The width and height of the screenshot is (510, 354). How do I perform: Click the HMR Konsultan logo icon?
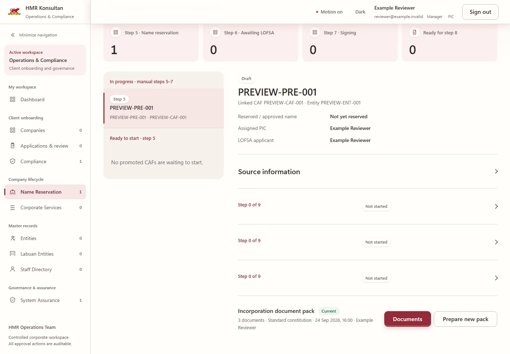[14, 12]
